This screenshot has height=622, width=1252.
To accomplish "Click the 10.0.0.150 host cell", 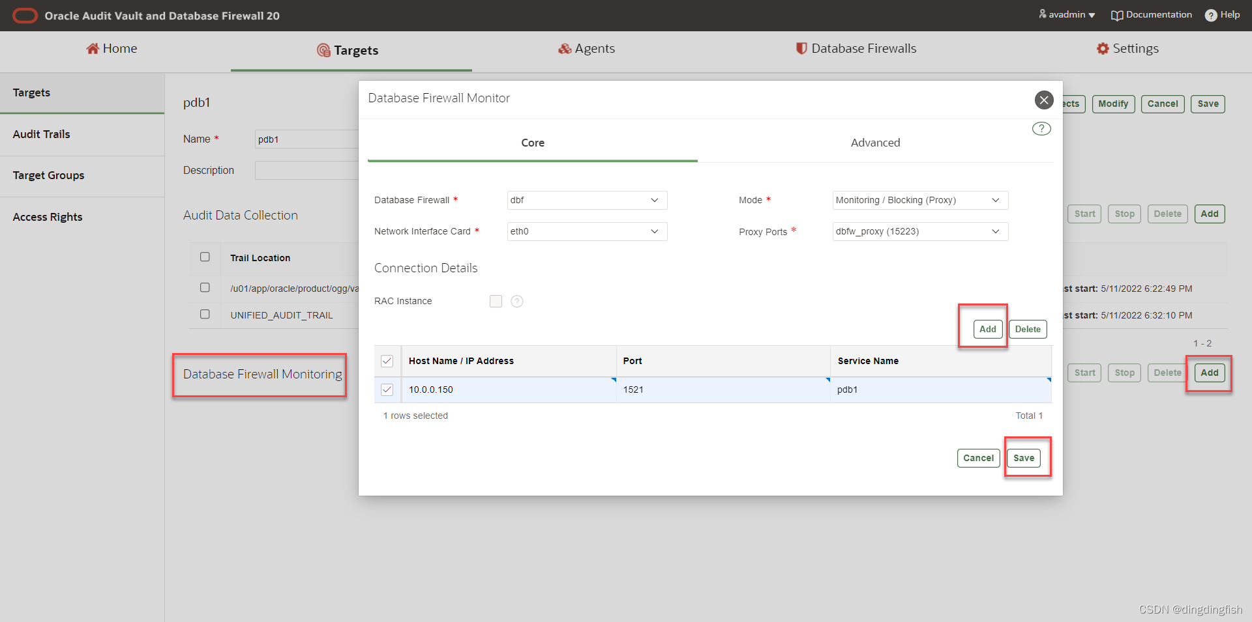I will pyautogui.click(x=509, y=389).
